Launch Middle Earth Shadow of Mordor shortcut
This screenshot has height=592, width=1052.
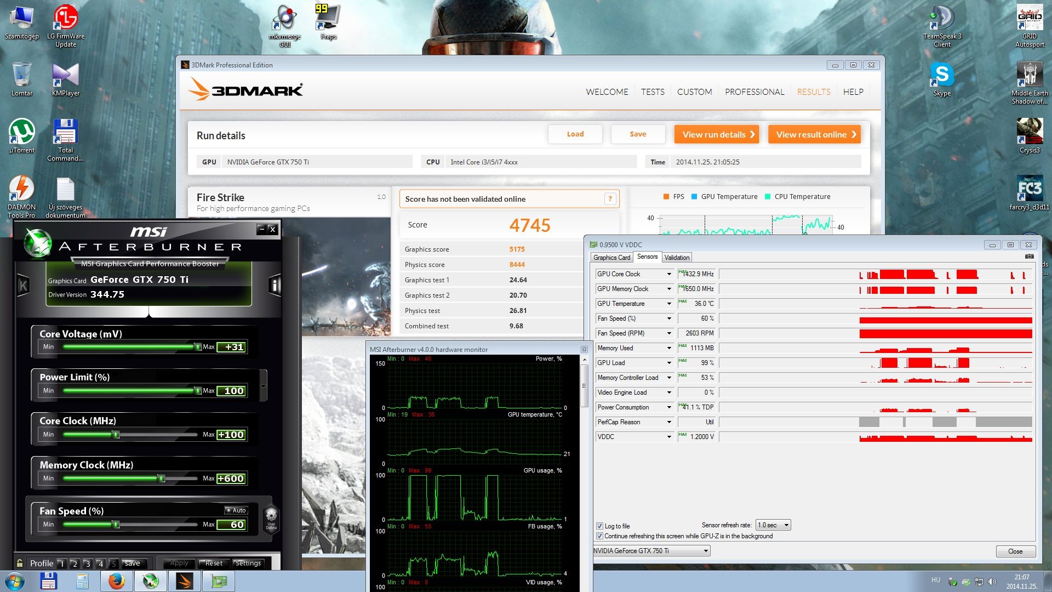1030,83
